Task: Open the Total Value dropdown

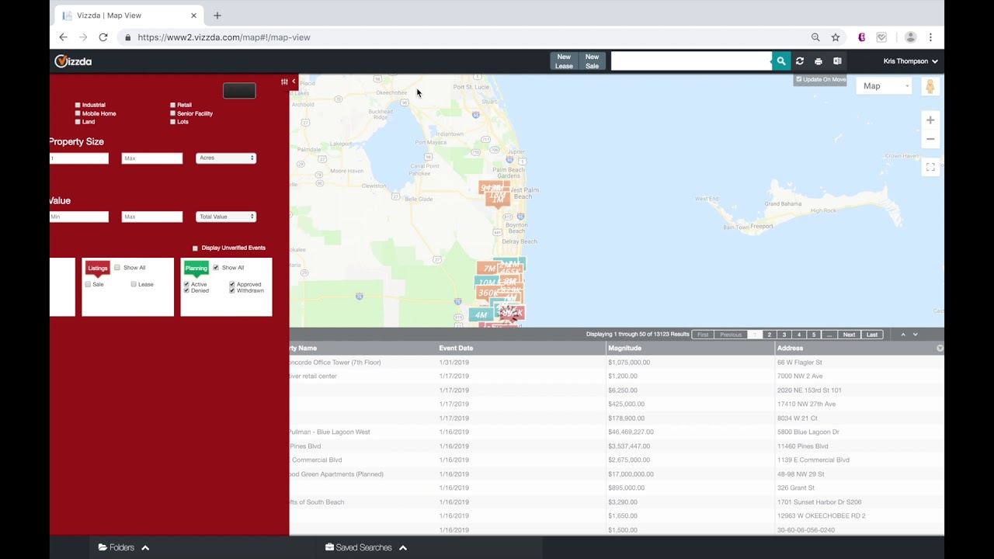Action: point(226,217)
